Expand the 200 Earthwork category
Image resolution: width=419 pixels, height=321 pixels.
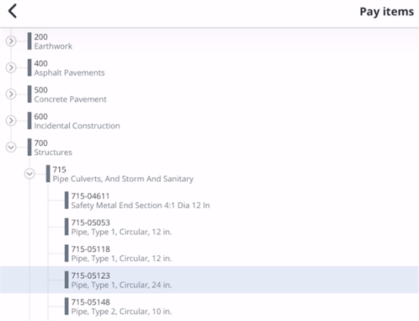(11, 41)
